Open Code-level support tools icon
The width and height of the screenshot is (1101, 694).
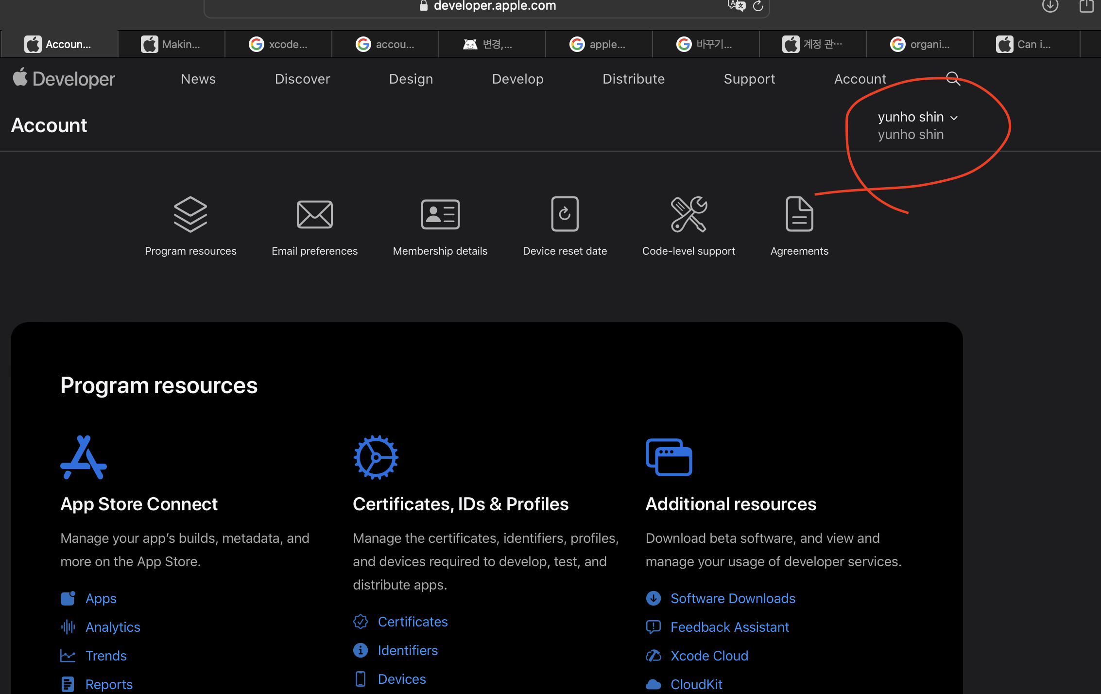coord(688,214)
